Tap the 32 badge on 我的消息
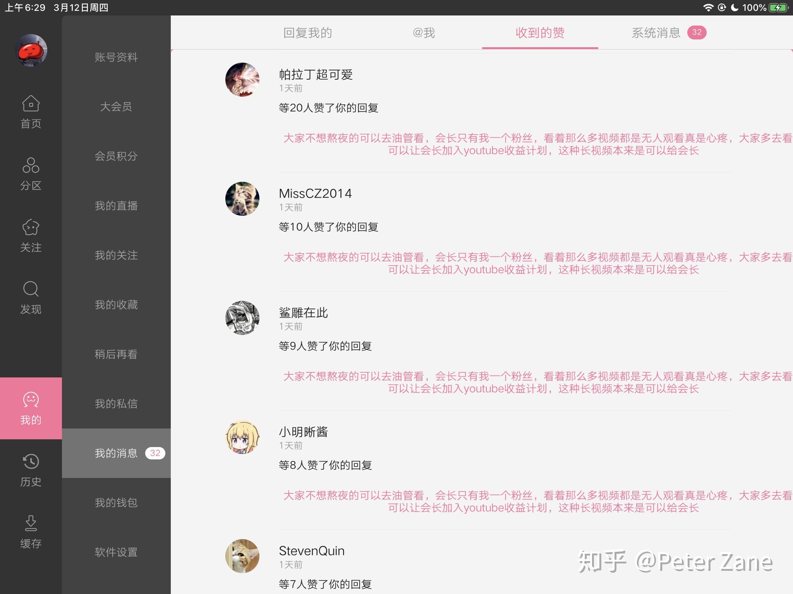Viewport: 793px width, 594px height. coord(155,453)
